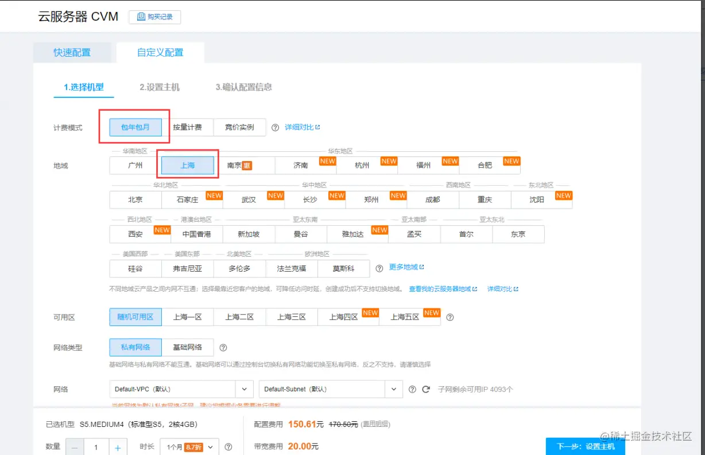The width and height of the screenshot is (705, 455).
Task: Select 随机可用区 availability zone
Action: point(135,317)
